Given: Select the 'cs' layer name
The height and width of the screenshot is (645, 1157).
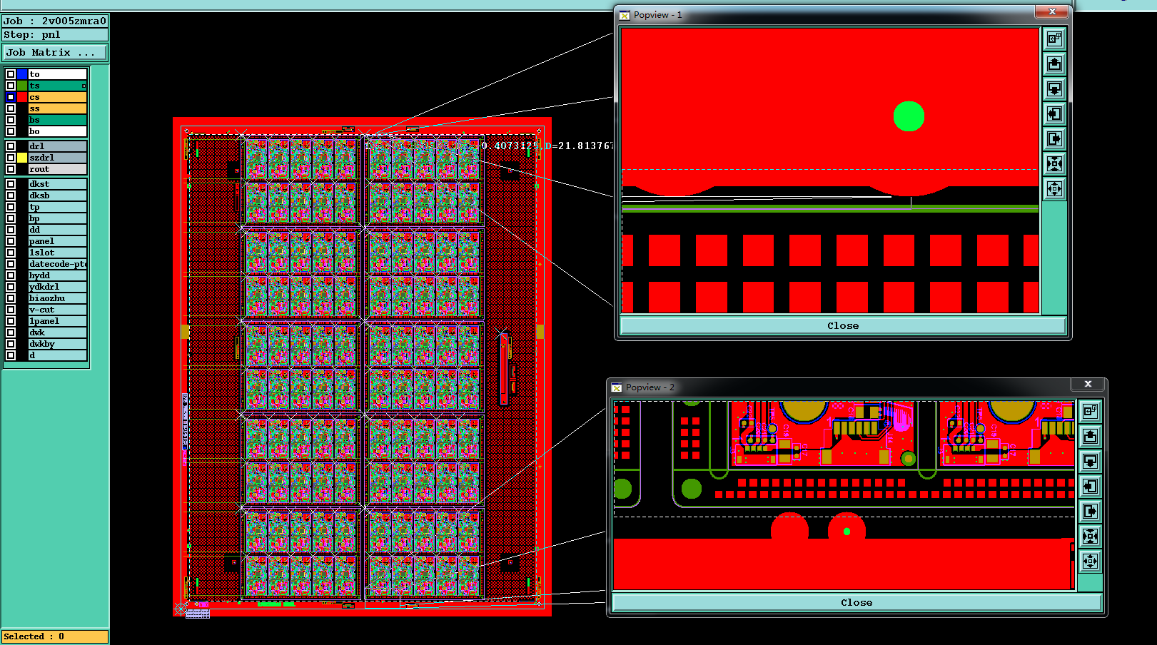Looking at the screenshot, I should coord(58,97).
